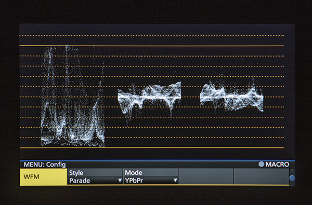Screen dimensions: 312x205
Task: Click the Style header label
Action: 76,173
